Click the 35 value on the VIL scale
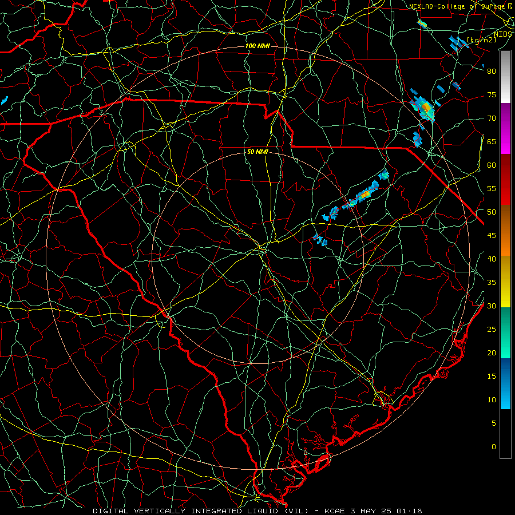Image resolution: width=515 pixels, height=515 pixels. coord(492,283)
